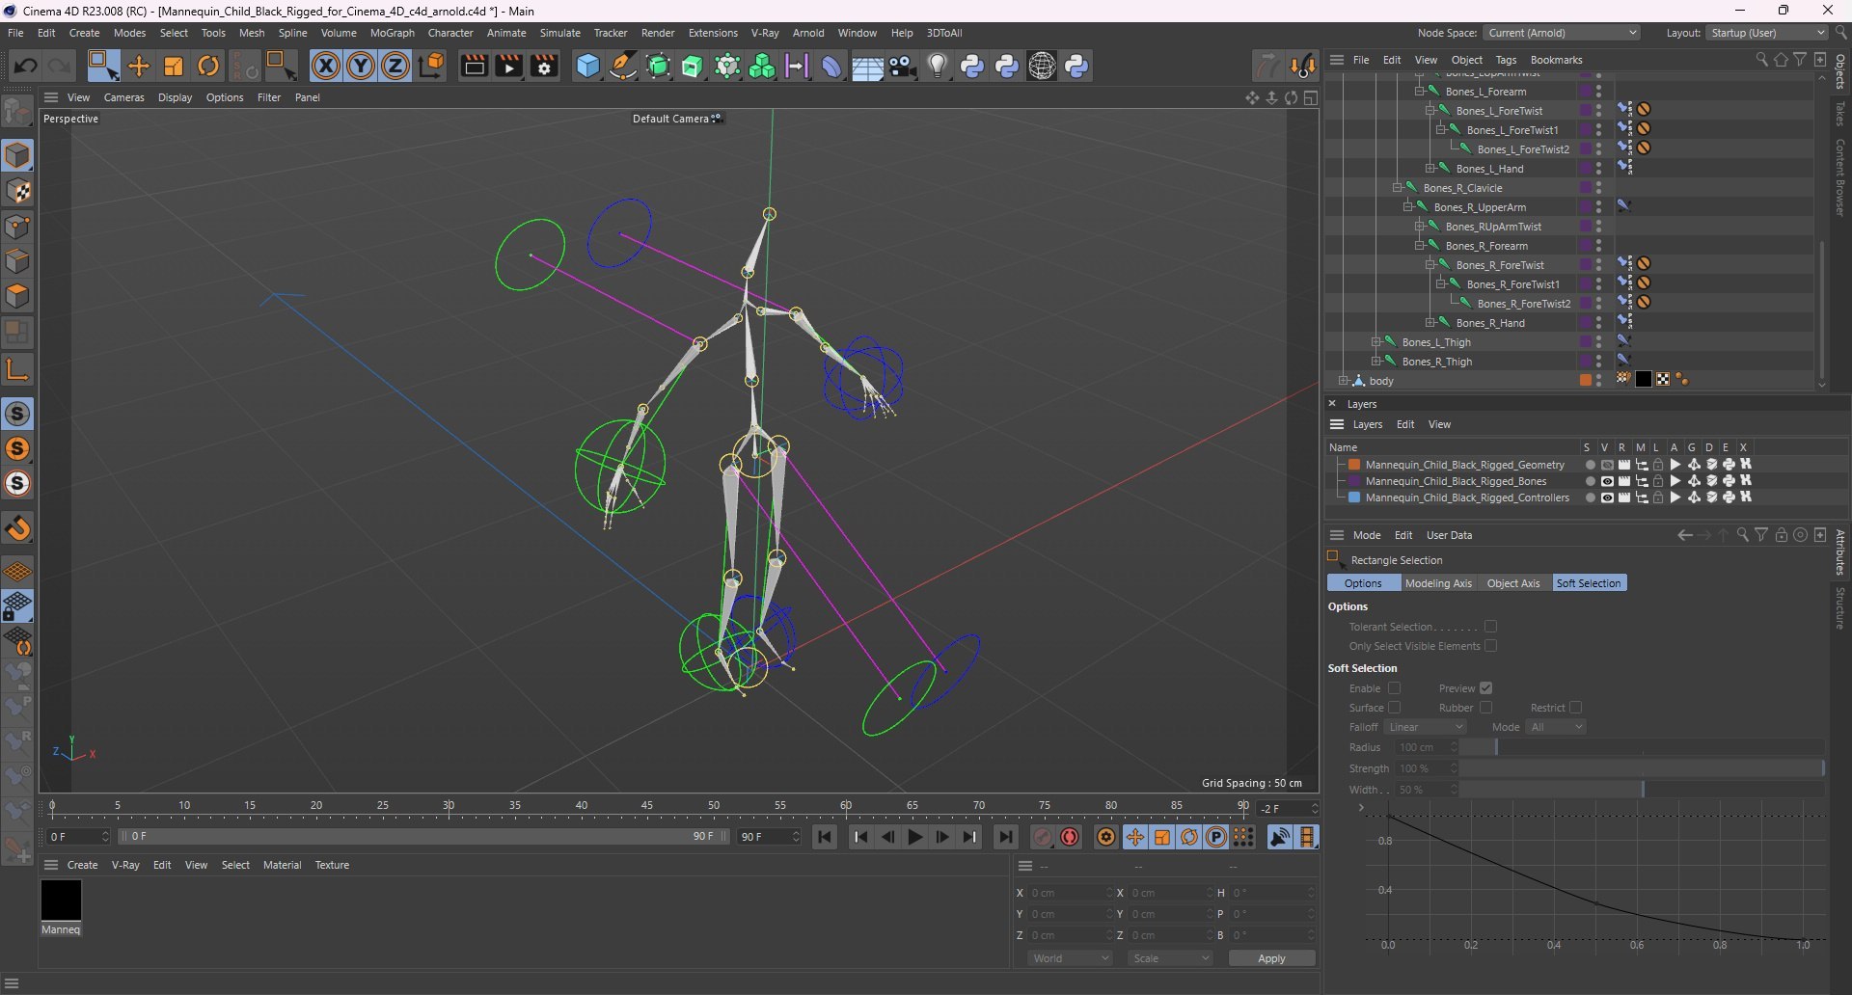
Task: Toggle visibility of Rigged_Bones layer
Action: tap(1607, 481)
